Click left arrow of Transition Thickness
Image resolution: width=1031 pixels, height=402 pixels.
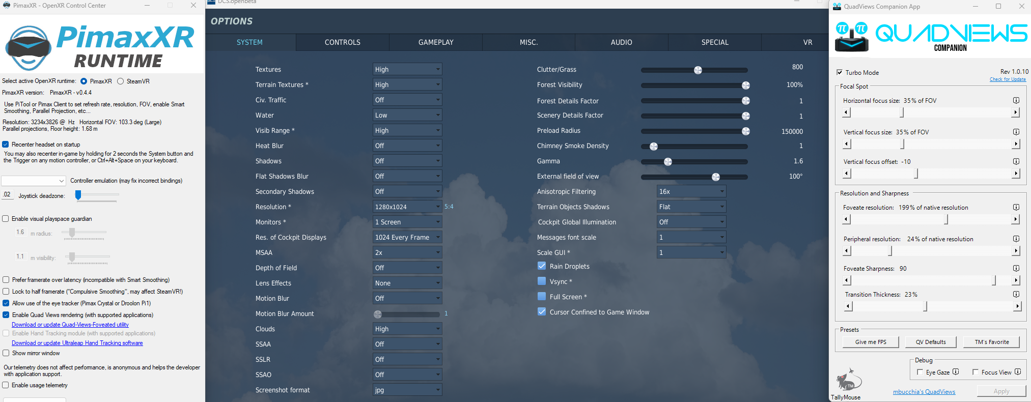coord(848,306)
